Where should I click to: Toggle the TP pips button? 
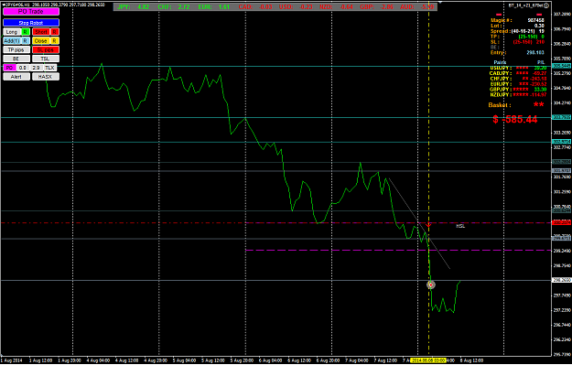[16, 50]
